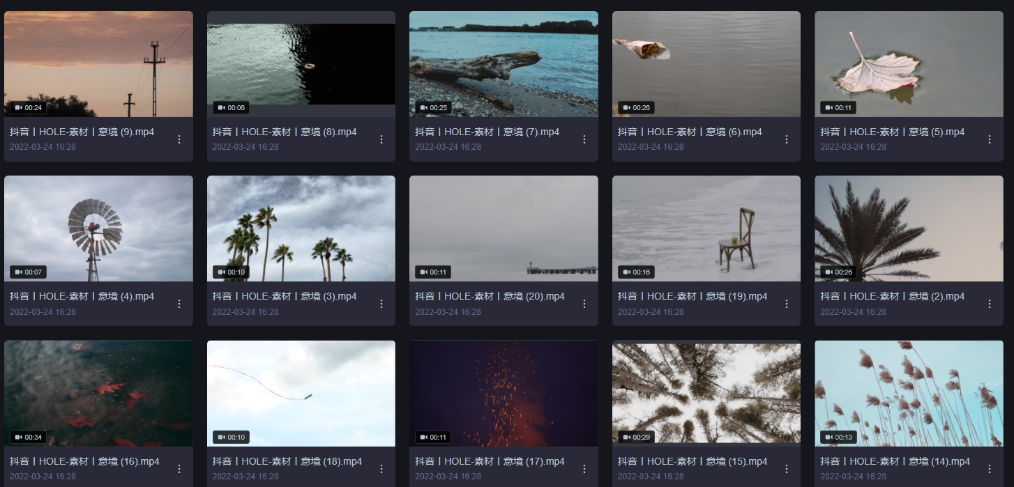
Task: Open the floating bouquet video thumbnail
Action: click(706, 64)
